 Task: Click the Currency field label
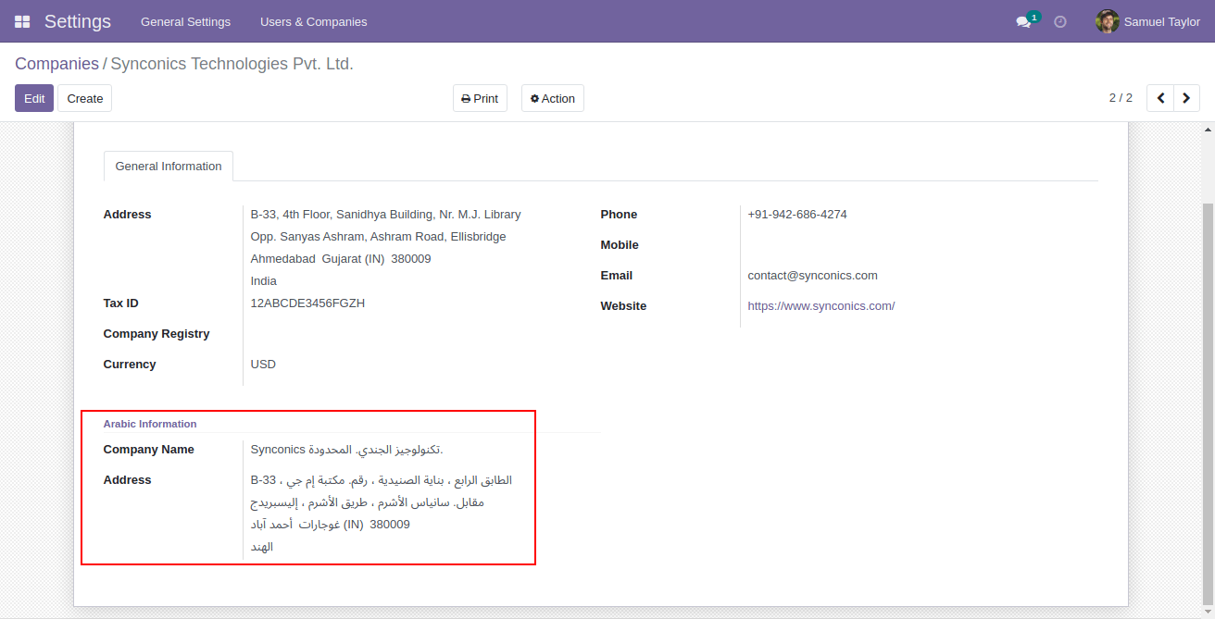click(x=130, y=365)
